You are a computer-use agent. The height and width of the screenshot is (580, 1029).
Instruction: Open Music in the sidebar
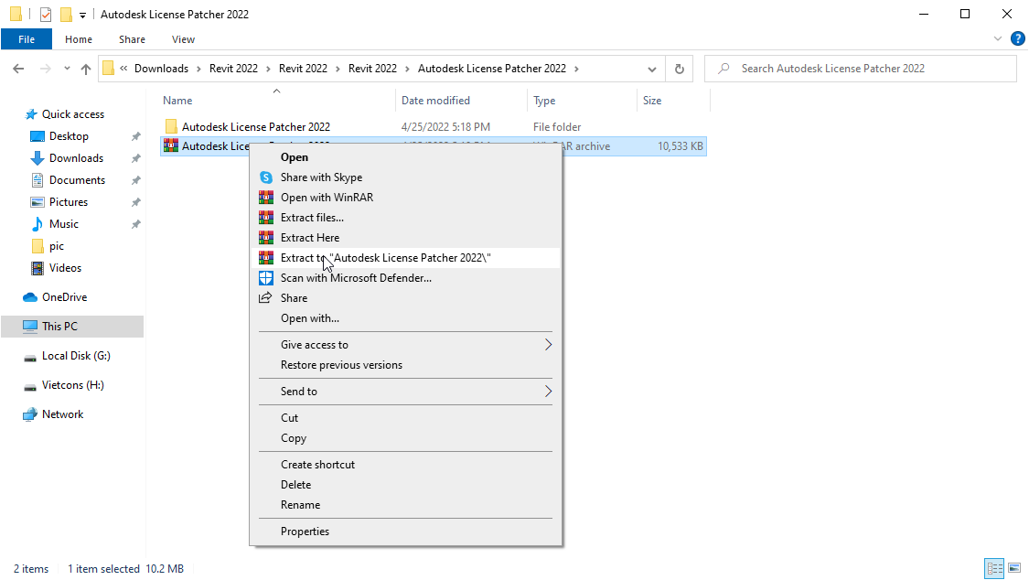[64, 224]
